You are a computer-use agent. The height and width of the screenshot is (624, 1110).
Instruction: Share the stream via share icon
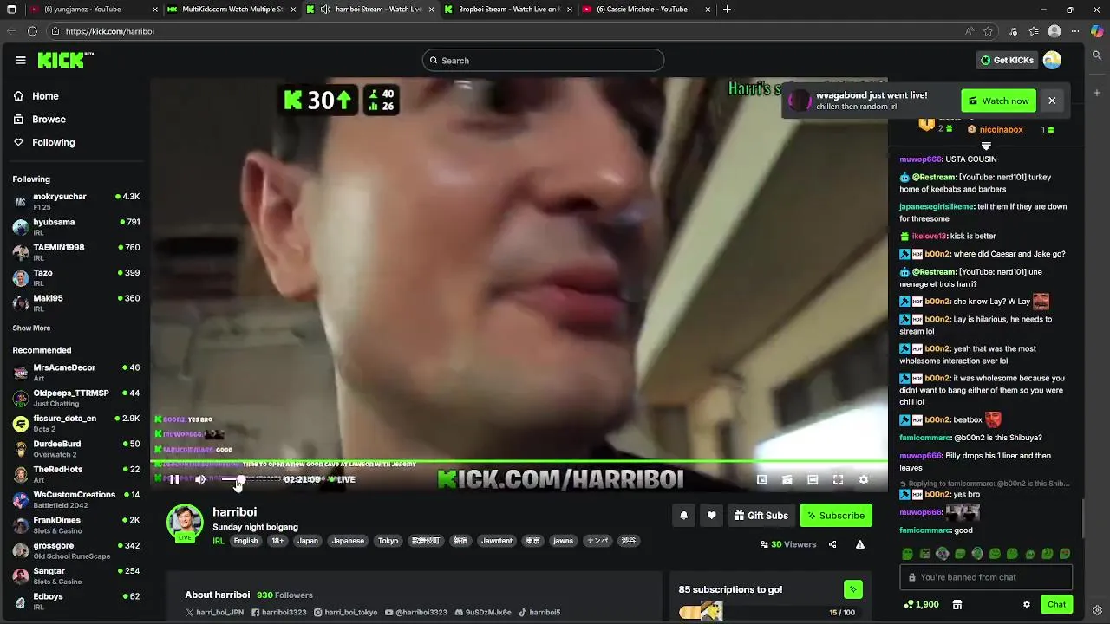point(832,544)
